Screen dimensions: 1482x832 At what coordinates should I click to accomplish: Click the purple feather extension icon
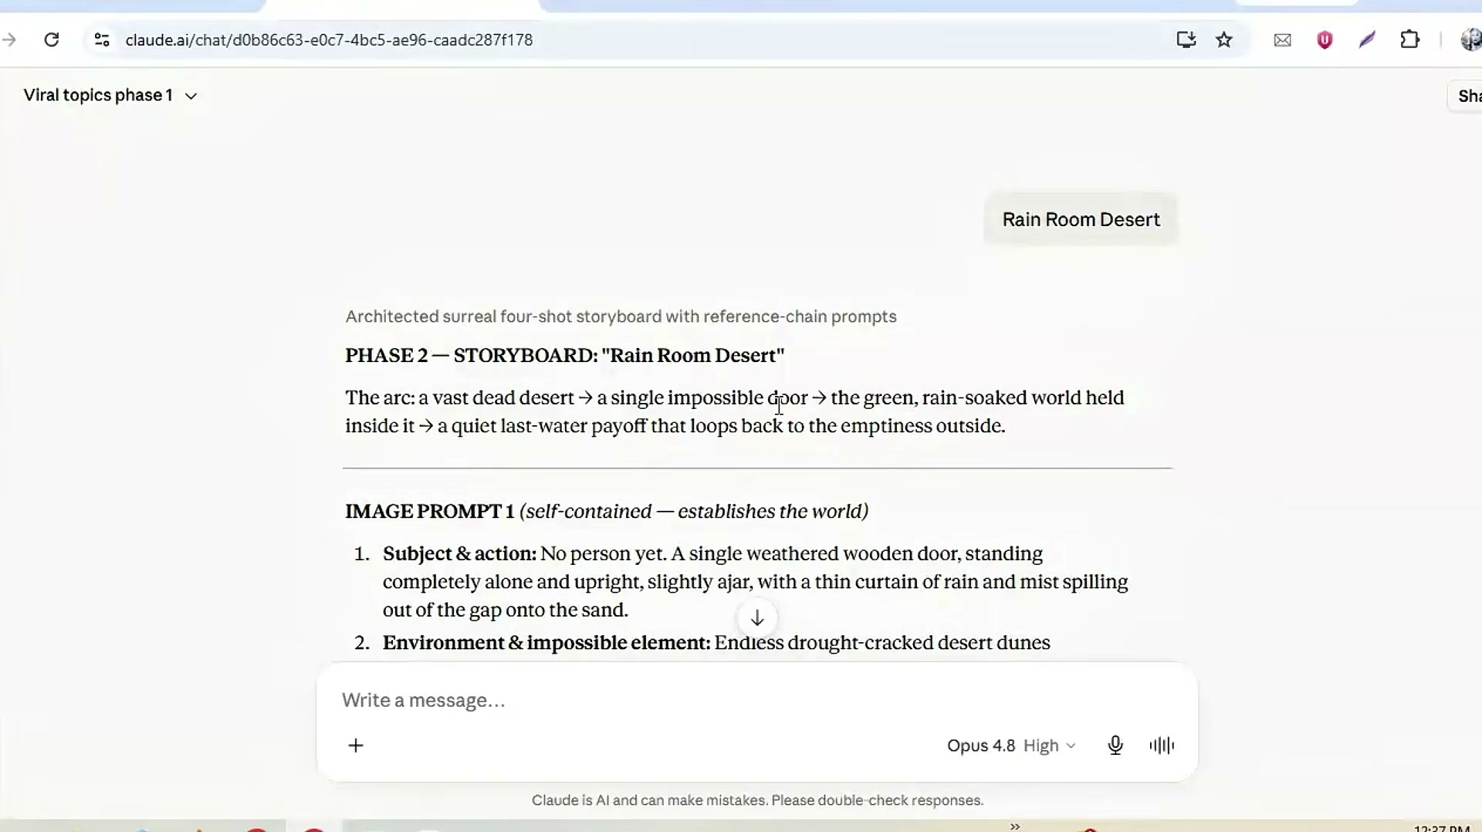click(1367, 39)
